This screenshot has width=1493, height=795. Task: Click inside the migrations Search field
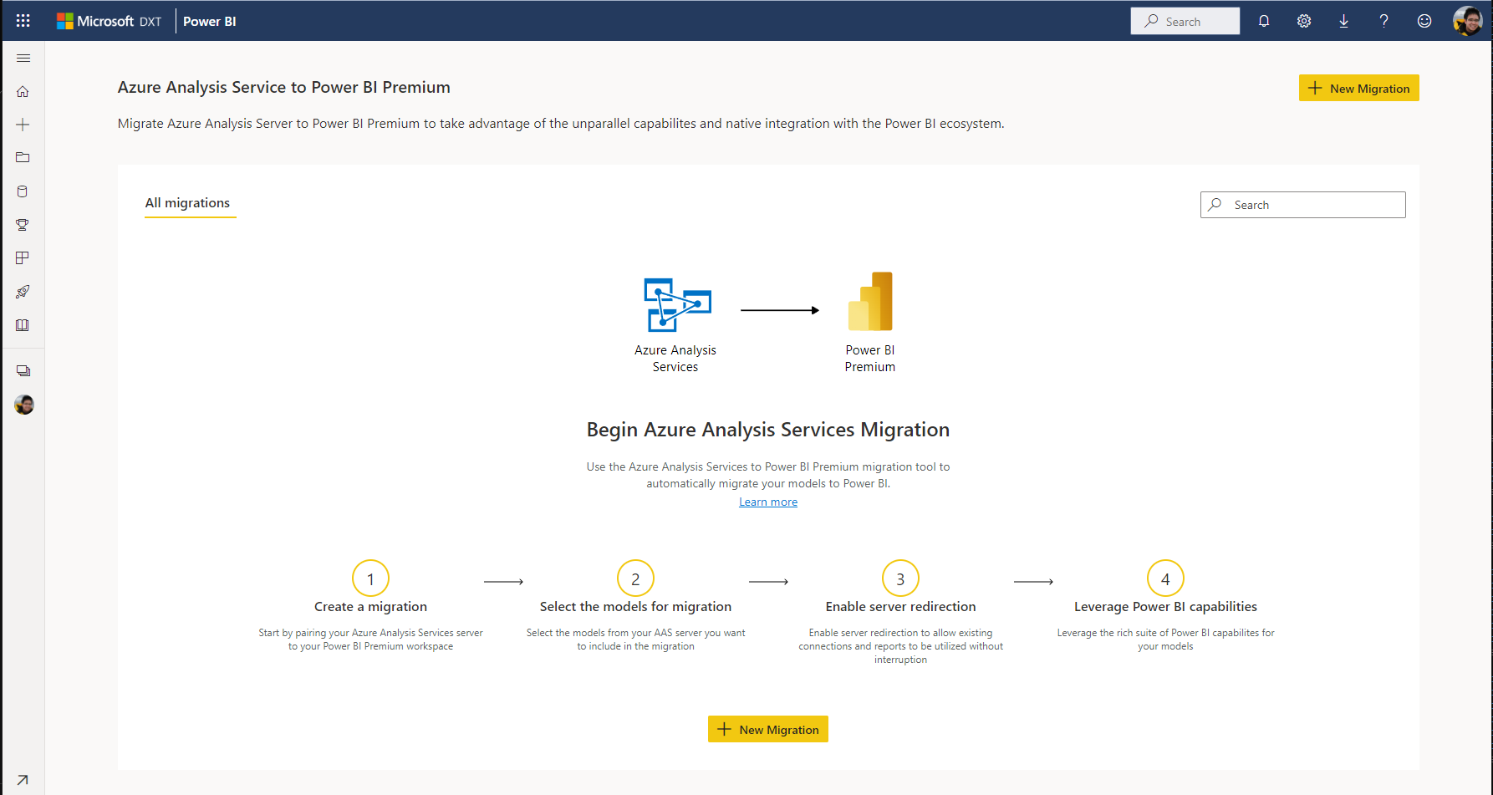tap(1302, 204)
